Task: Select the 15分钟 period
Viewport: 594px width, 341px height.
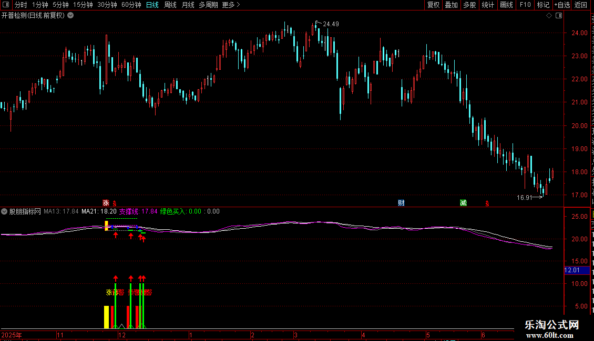Action: (x=83, y=5)
